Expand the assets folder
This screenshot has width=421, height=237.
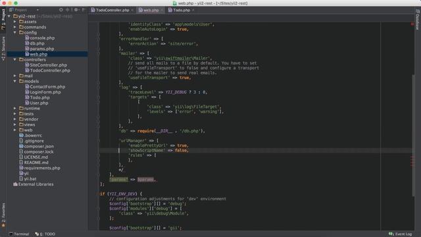click(15, 22)
